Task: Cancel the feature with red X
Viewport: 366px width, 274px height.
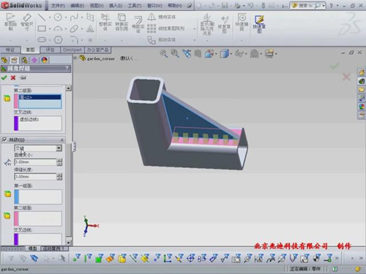Action: [x=13, y=77]
